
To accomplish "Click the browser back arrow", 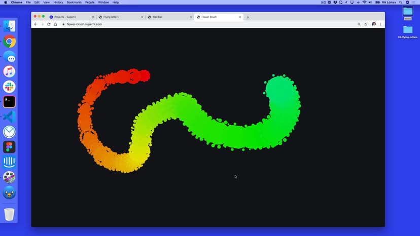I will pos(36,24).
